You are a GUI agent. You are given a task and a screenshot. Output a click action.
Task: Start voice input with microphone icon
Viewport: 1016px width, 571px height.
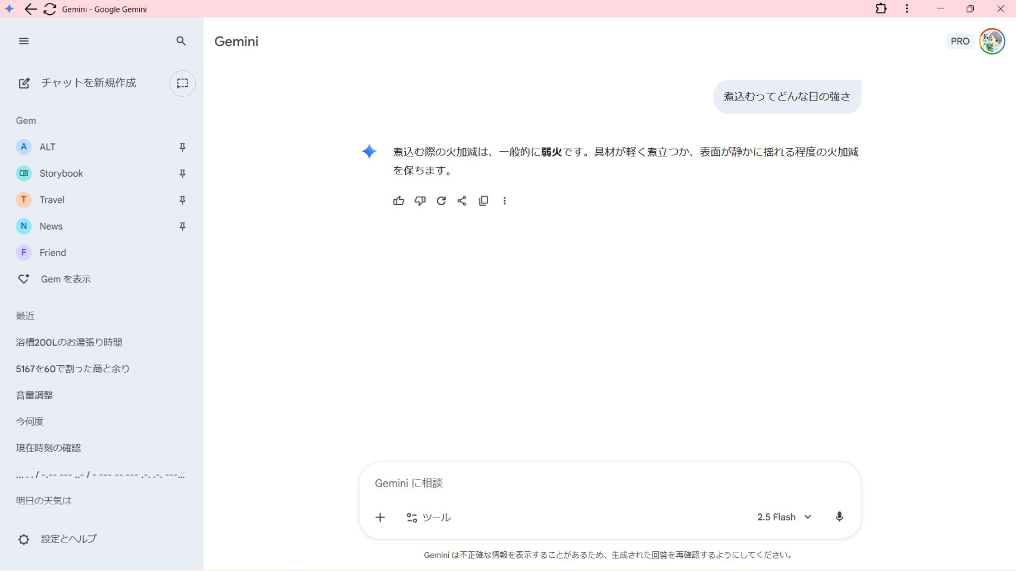pyautogui.click(x=839, y=517)
